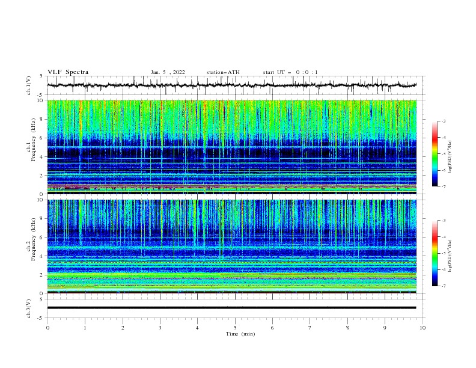This screenshot has height=368, width=476.
Task: Click the 'station=ATH' label
Action: point(223,72)
